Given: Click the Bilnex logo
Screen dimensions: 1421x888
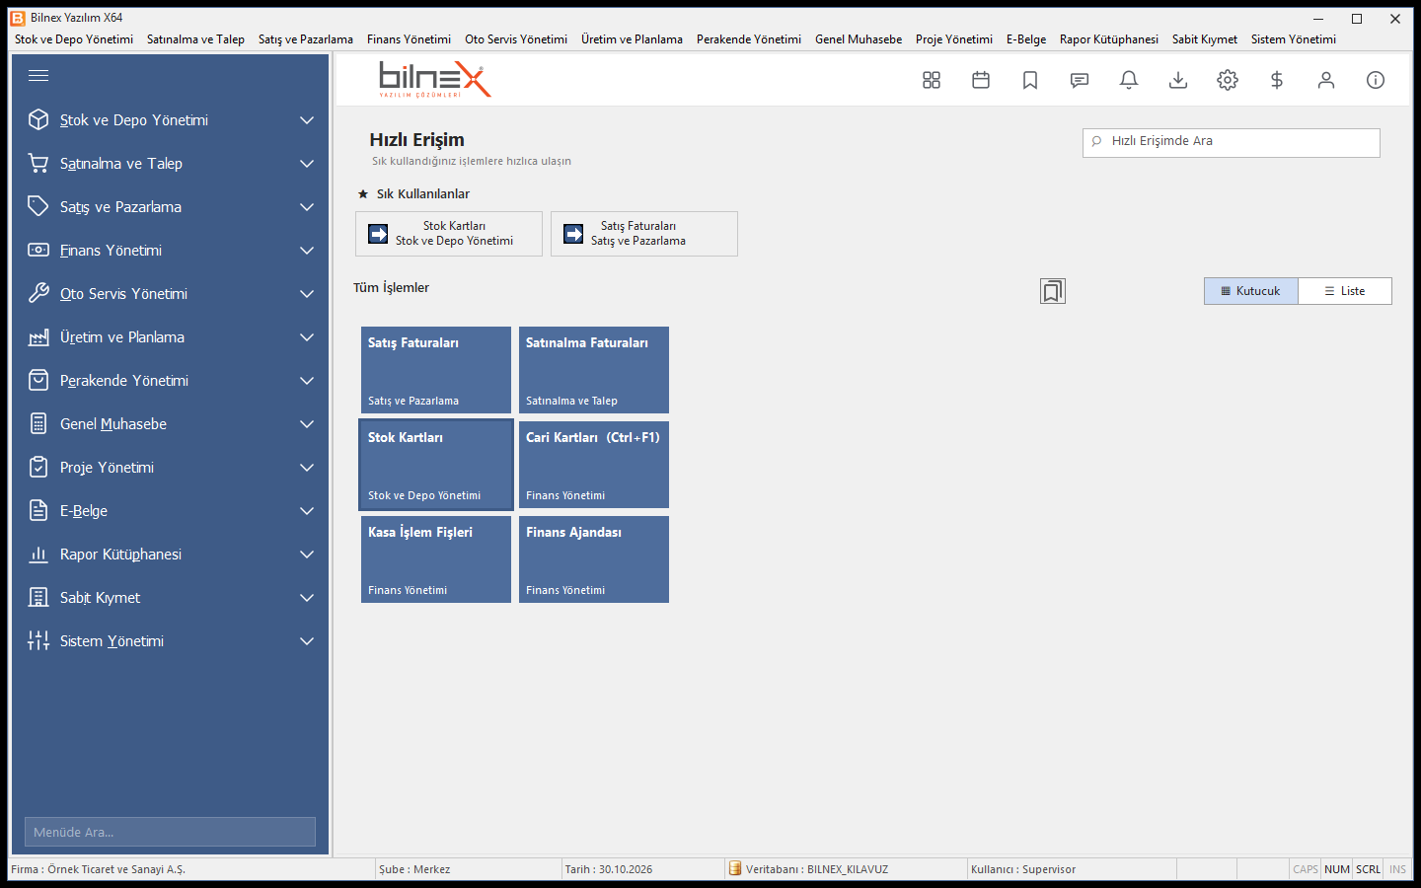Looking at the screenshot, I should tap(435, 79).
